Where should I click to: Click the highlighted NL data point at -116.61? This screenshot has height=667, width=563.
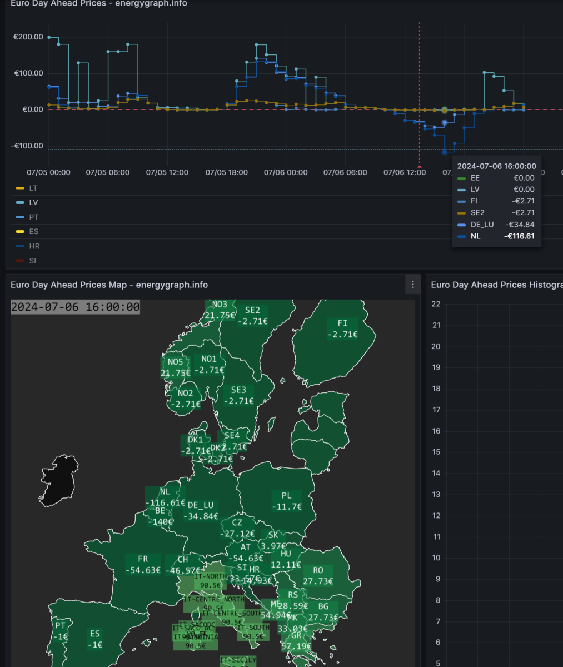coord(445,152)
